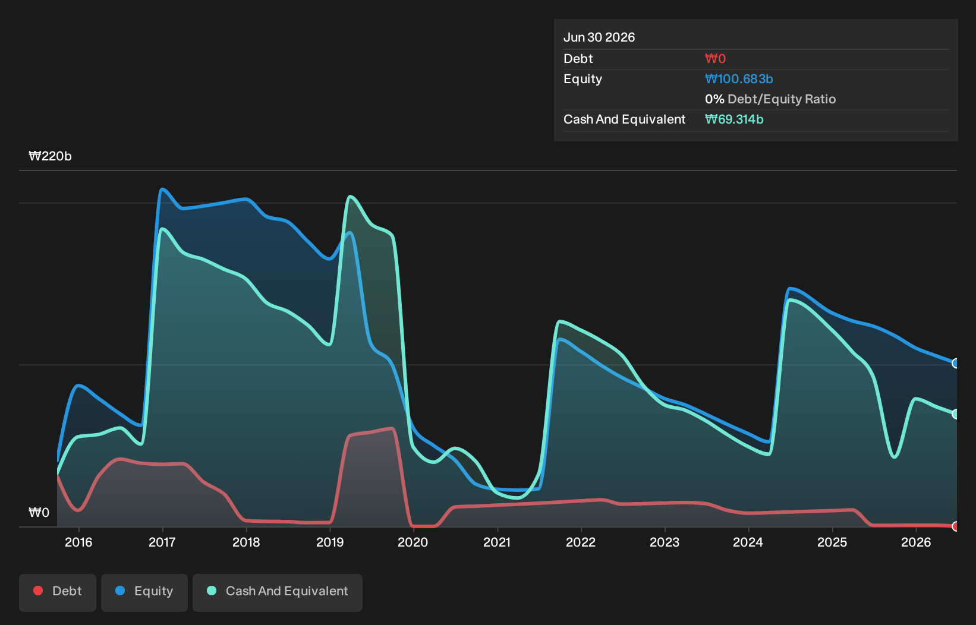The image size is (976, 625).
Task: Select the Cash endpoint marker at Jun 2026
Action: pos(956,414)
